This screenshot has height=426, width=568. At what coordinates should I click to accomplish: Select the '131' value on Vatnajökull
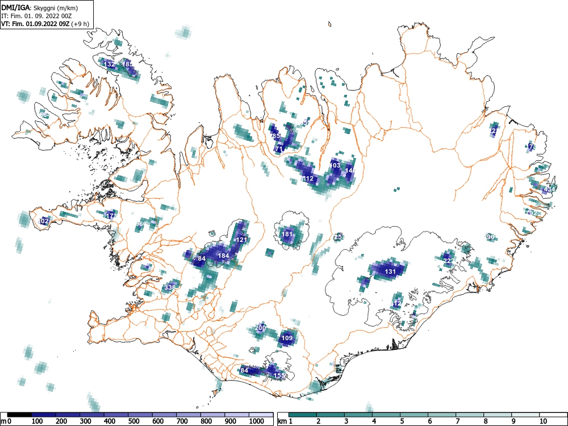click(390, 272)
